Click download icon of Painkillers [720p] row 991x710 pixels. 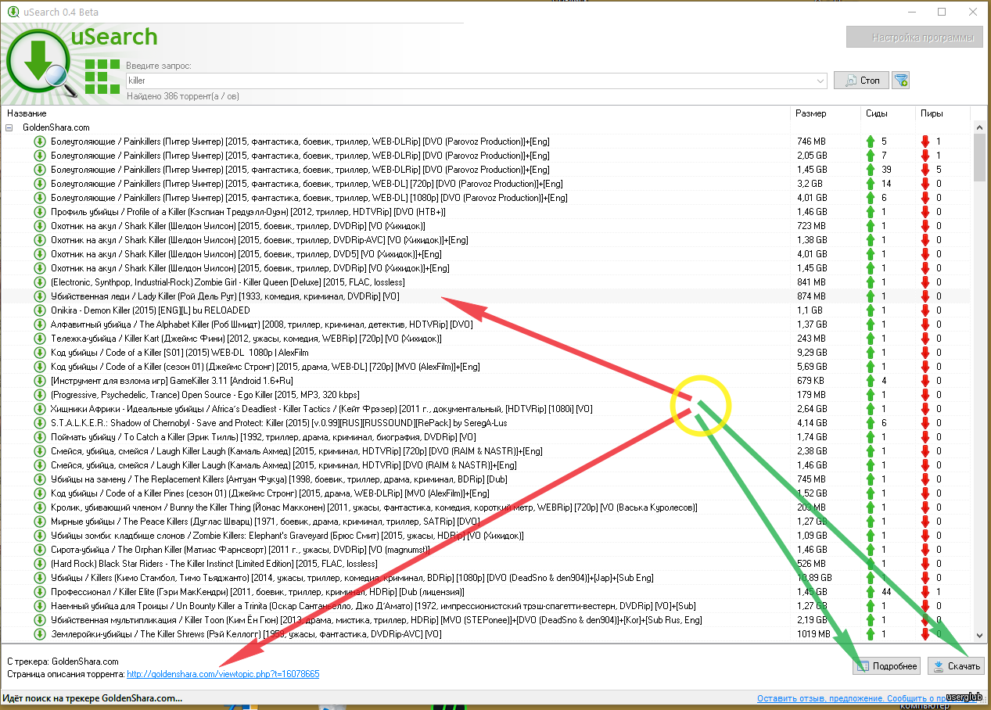click(40, 184)
